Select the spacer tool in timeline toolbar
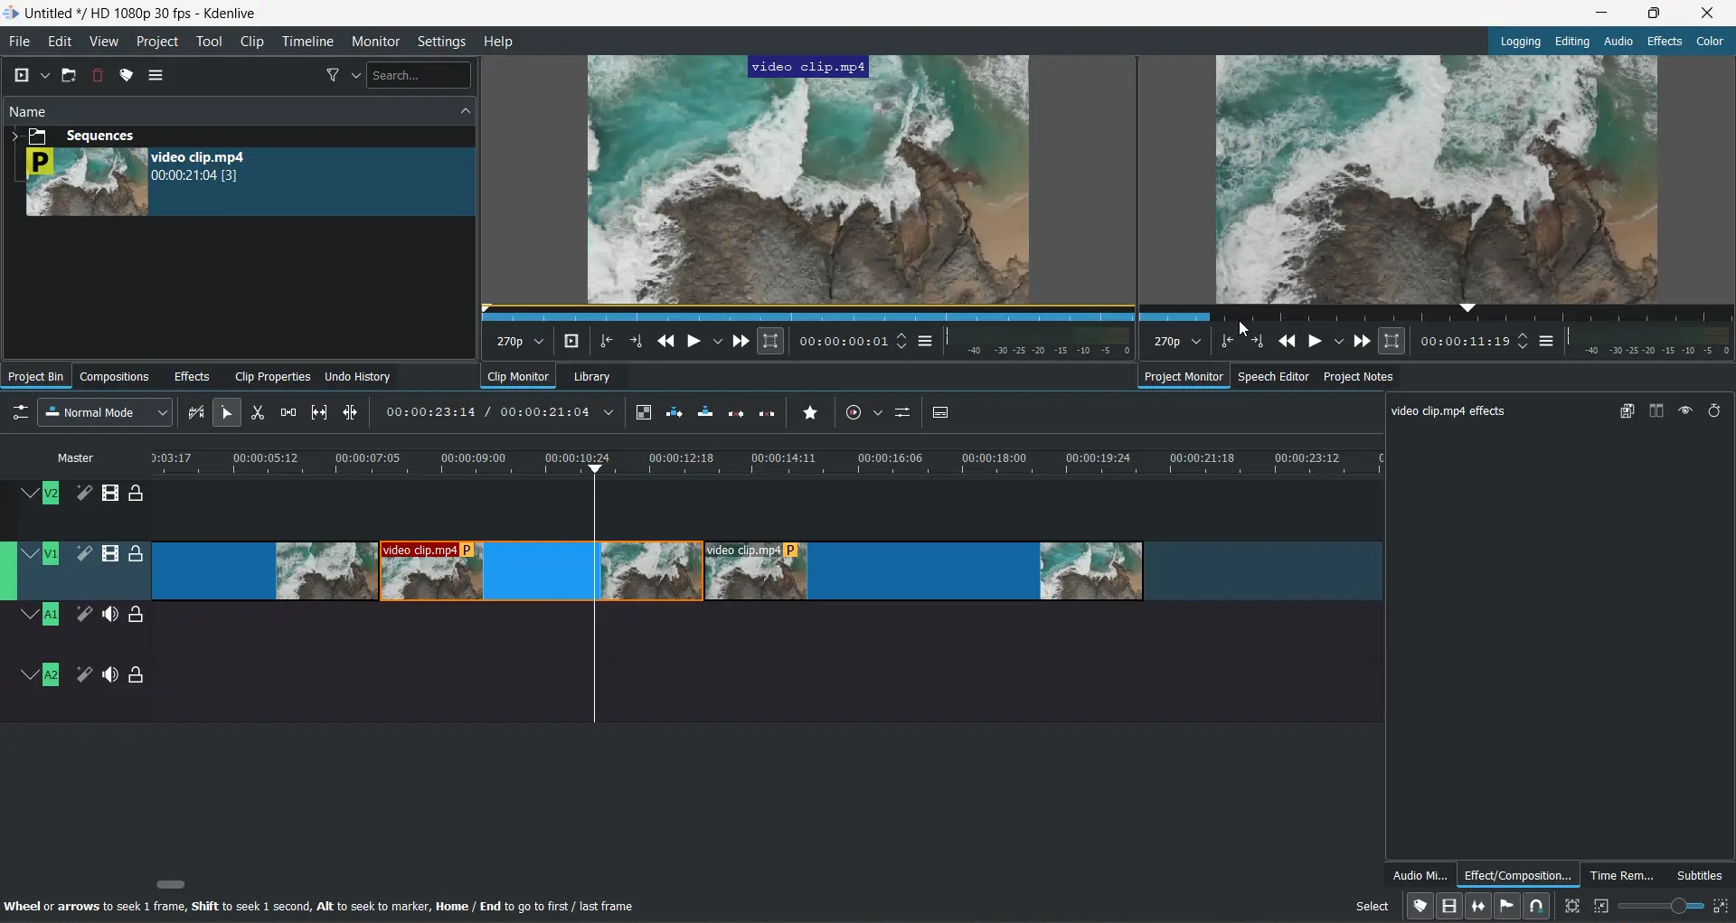This screenshot has height=923, width=1736. point(288,413)
